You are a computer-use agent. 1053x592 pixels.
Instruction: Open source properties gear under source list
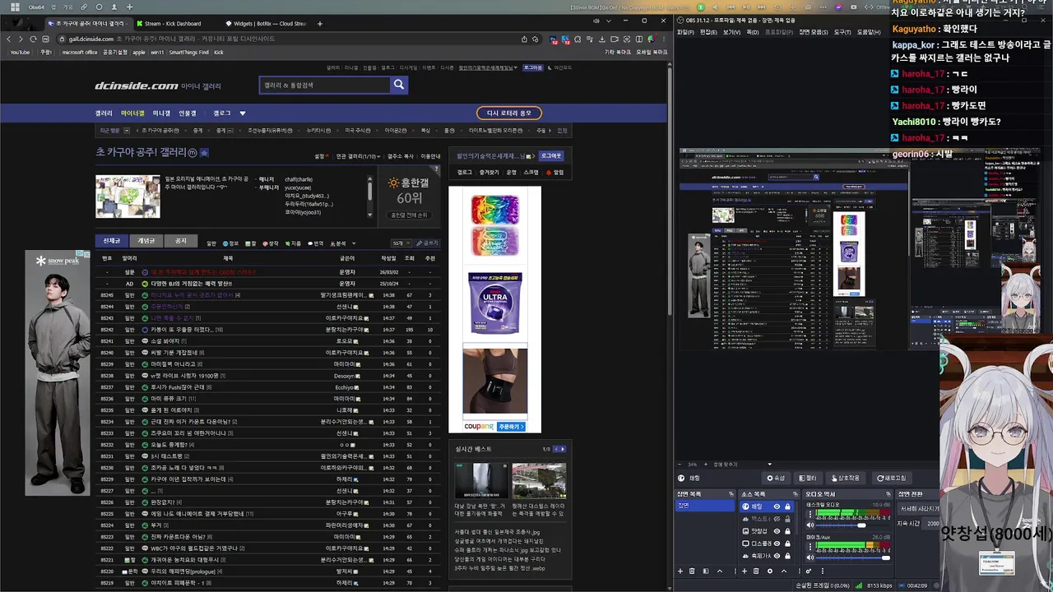pyautogui.click(x=770, y=571)
